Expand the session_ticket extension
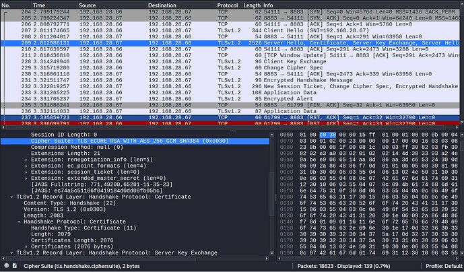This screenshot has width=464, height=272. [x=26, y=172]
